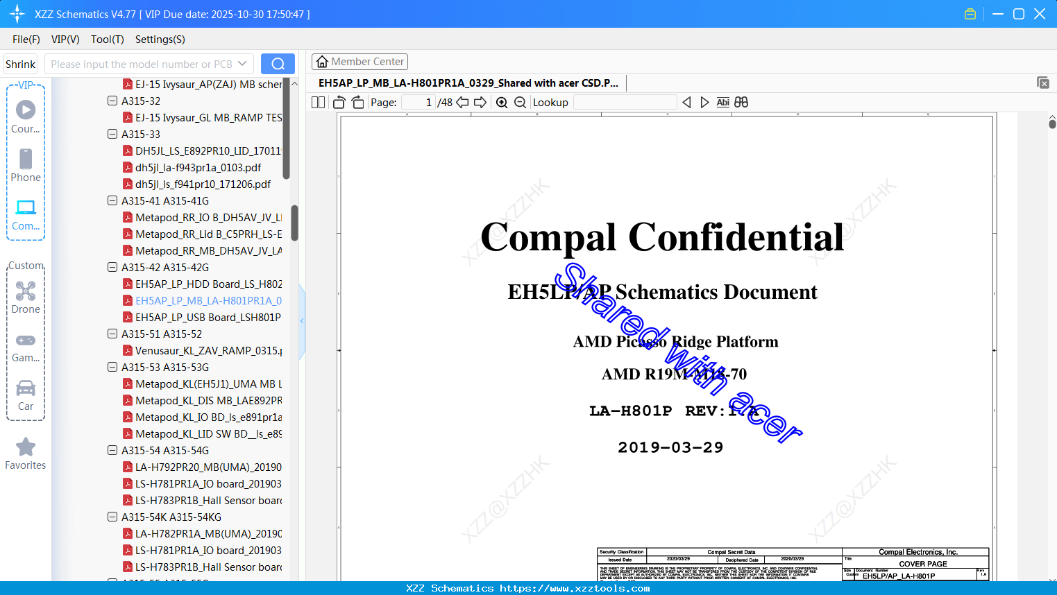Select the EH5AP_LP_MB_LA-H801PR1A document tab

[468, 83]
